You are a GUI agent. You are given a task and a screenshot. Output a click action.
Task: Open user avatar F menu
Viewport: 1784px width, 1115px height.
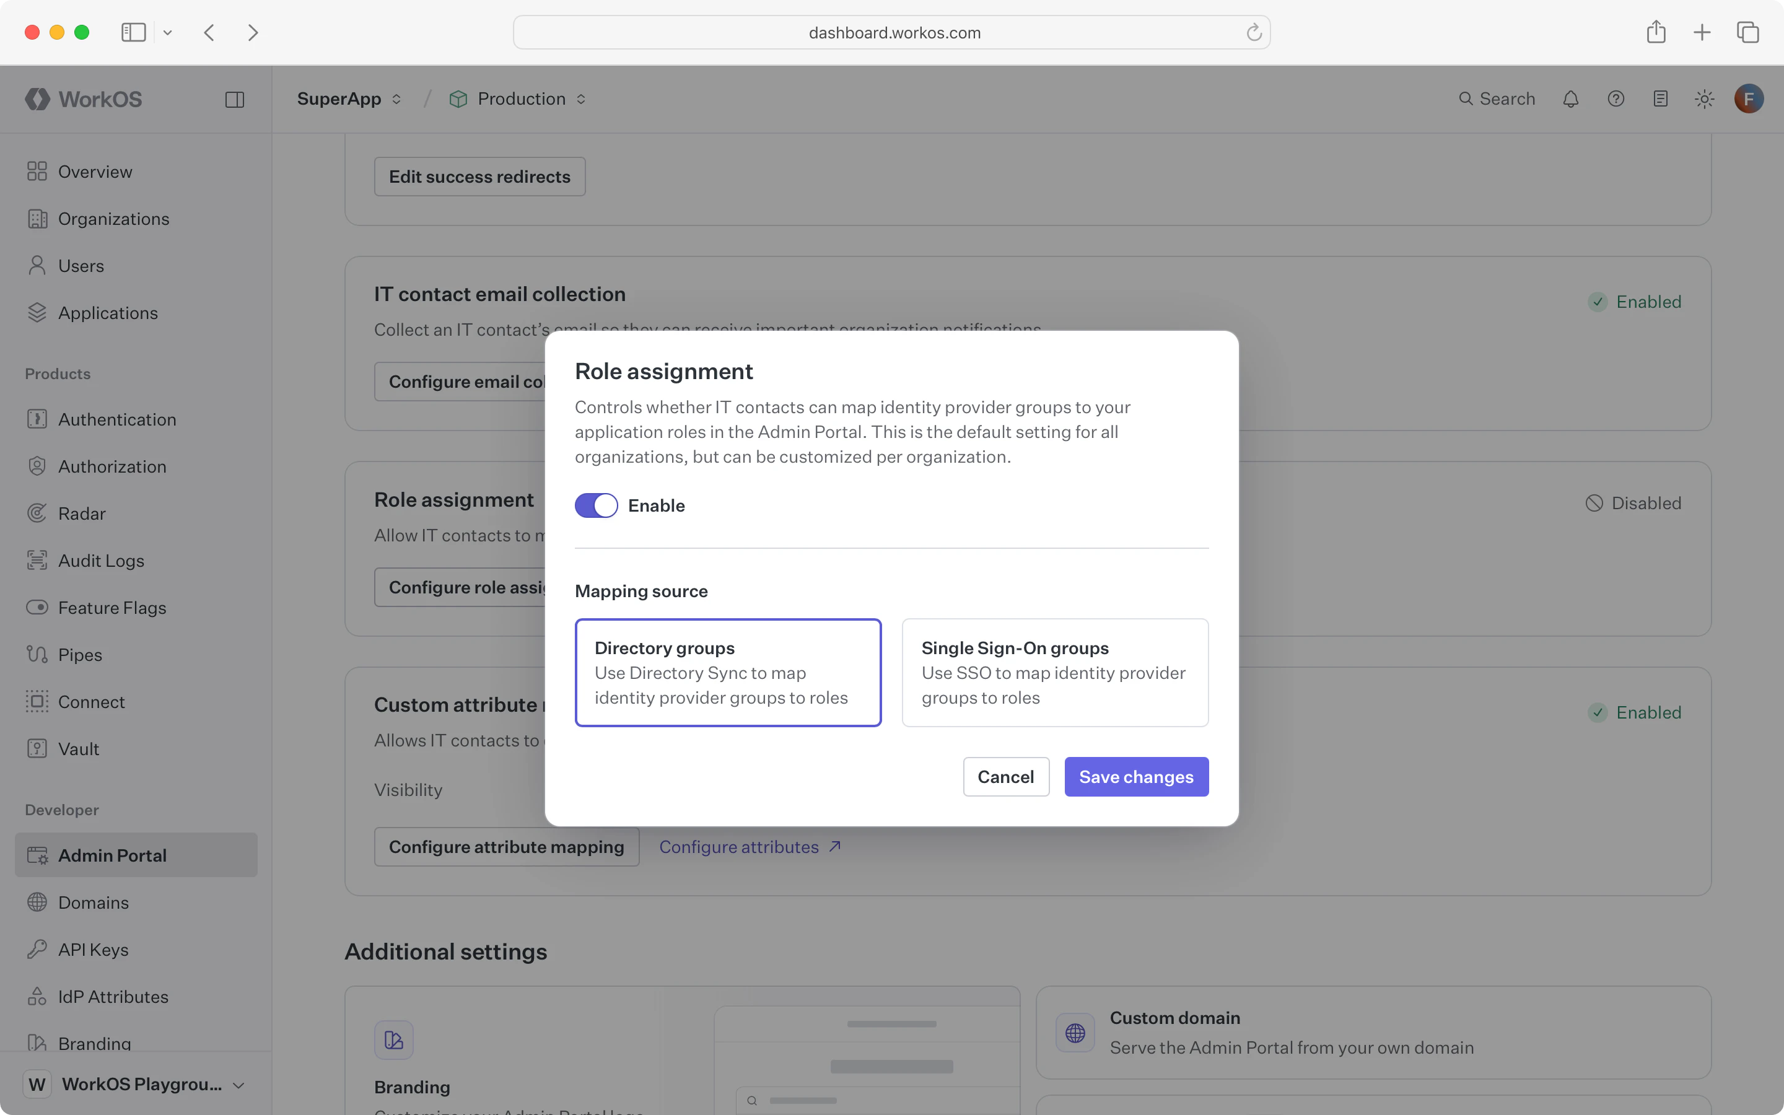[x=1749, y=99]
